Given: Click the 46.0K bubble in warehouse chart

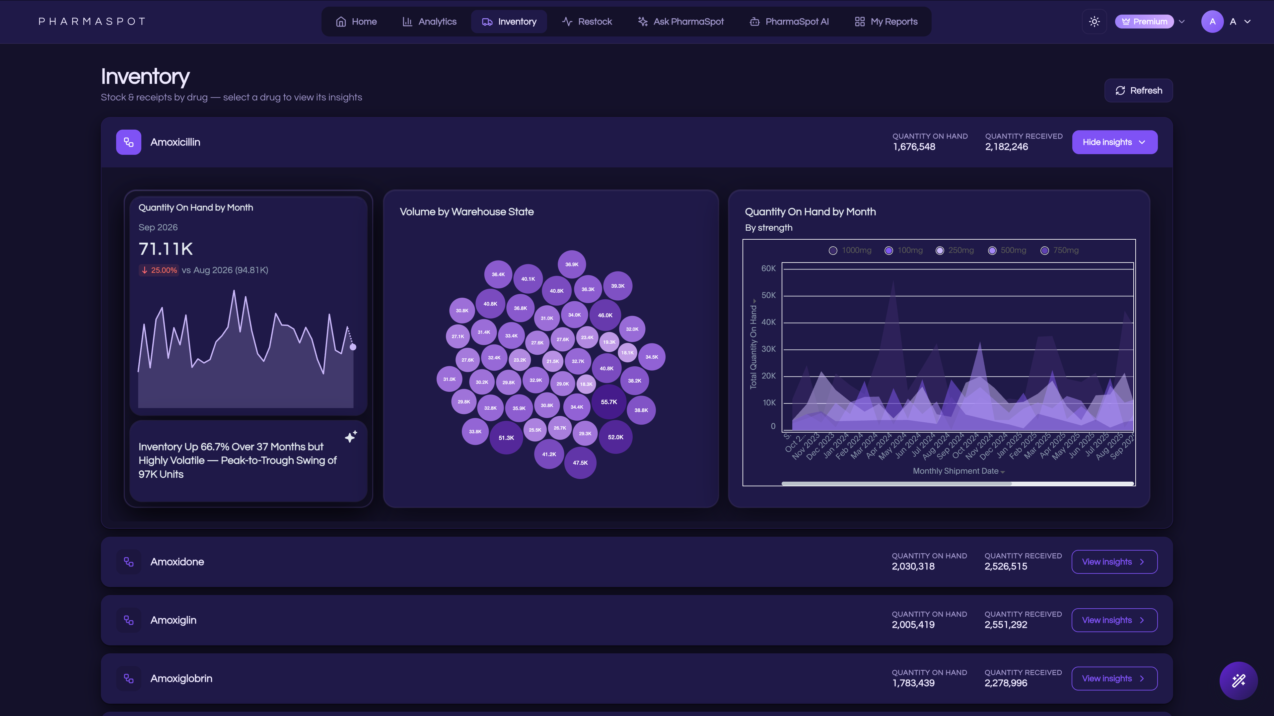Looking at the screenshot, I should pos(605,315).
